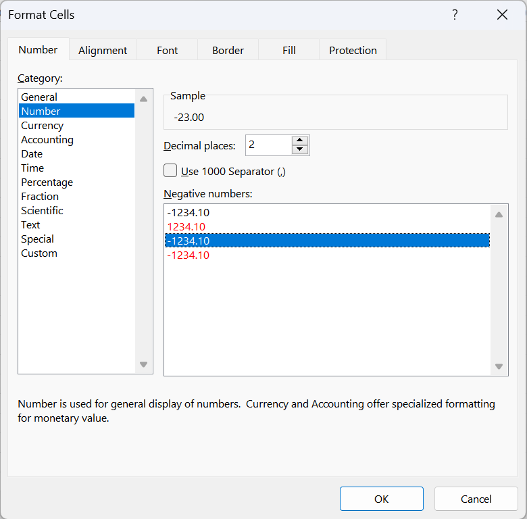The image size is (527, 519).
Task: Select highlighted -1234.10 negative format
Action: [x=327, y=241]
